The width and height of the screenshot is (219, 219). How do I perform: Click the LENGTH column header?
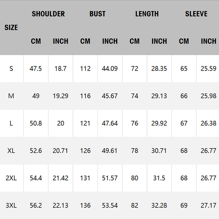tap(147, 14)
